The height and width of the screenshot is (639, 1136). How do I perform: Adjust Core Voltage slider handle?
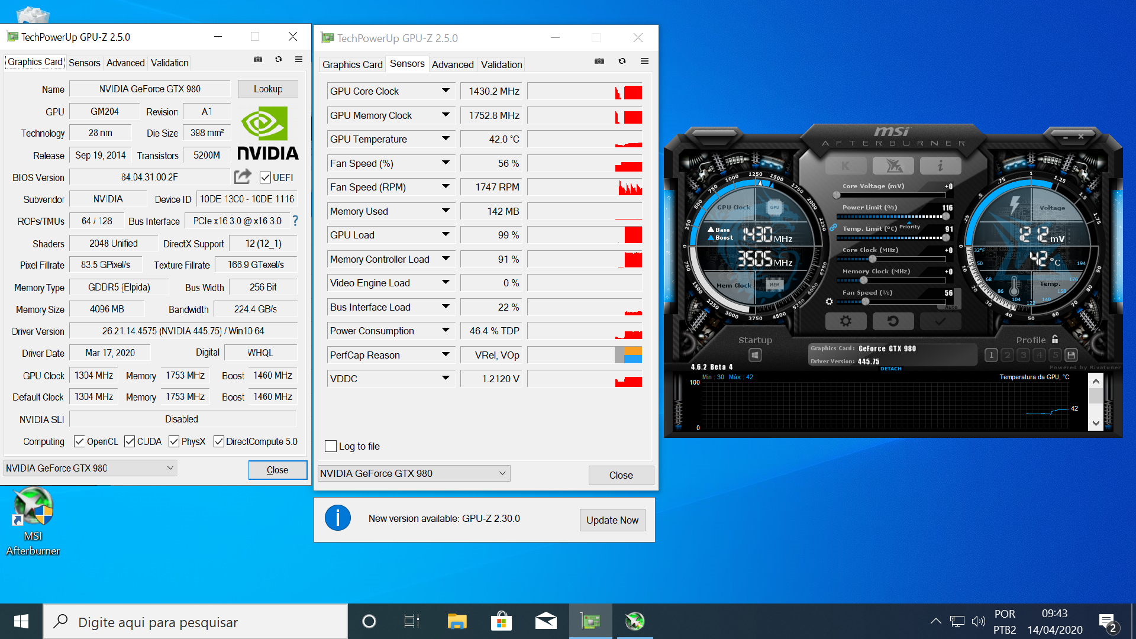tap(837, 195)
